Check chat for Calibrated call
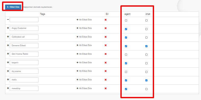This screenshot has height=100, width=201. coord(146,37)
